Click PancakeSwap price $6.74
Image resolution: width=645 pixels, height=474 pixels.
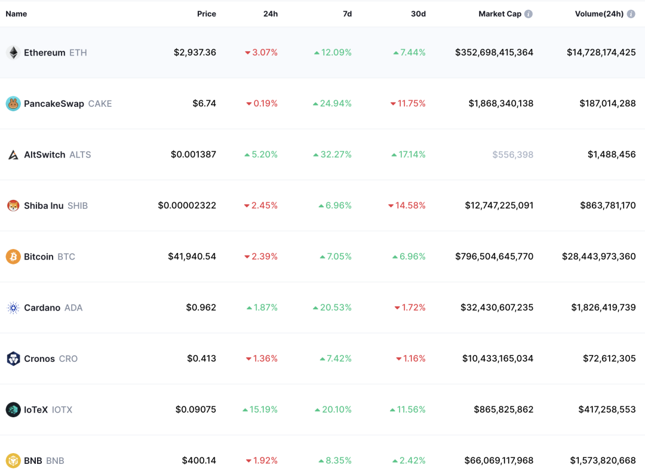point(204,104)
